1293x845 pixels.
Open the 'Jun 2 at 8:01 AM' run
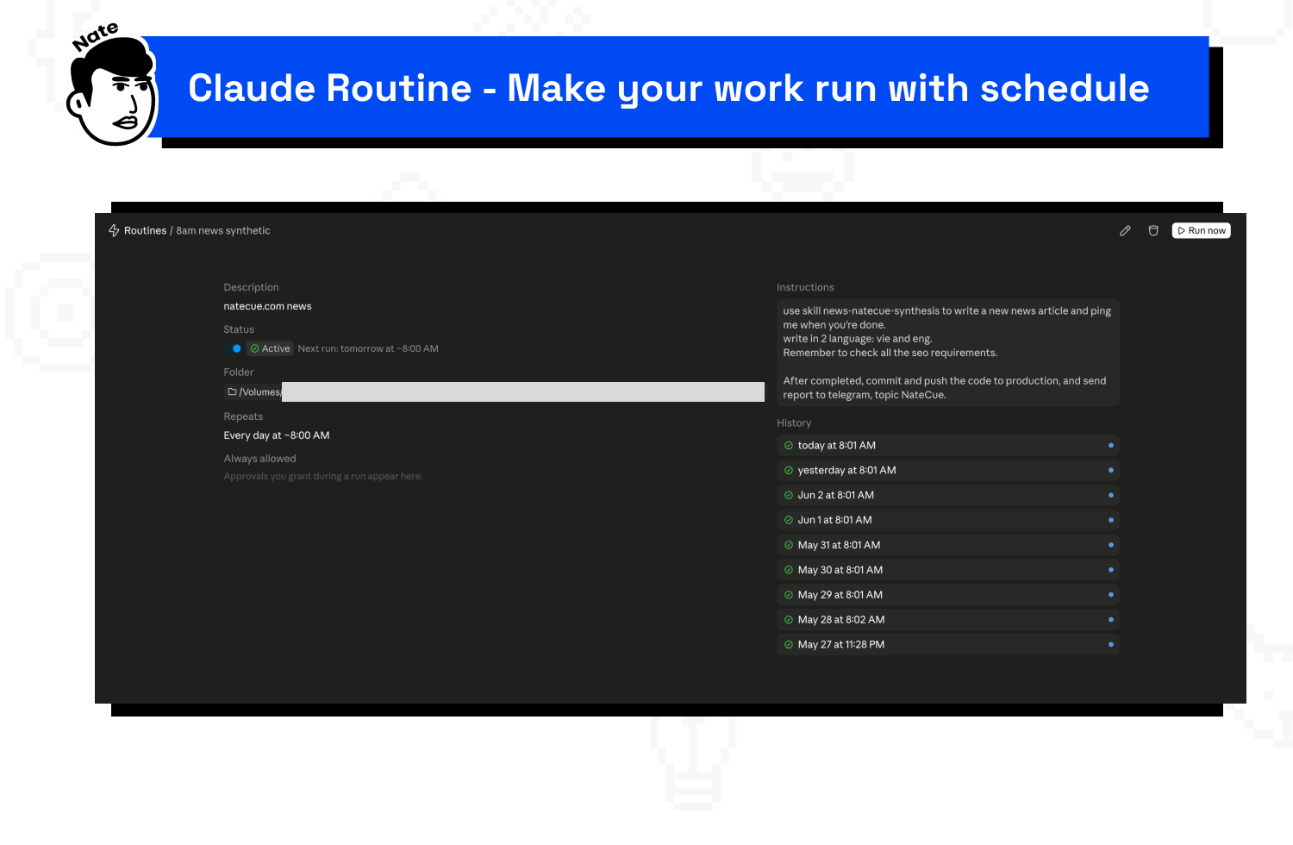(948, 496)
